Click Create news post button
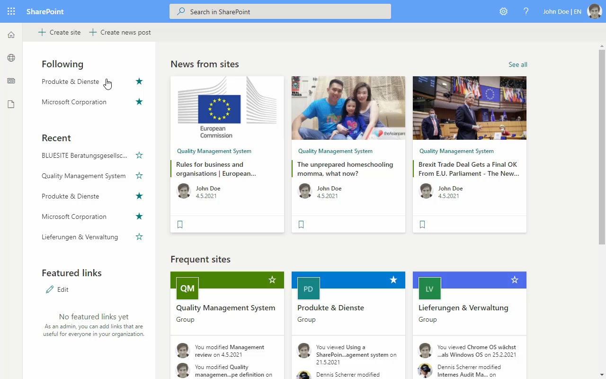The image size is (606, 379). pyautogui.click(x=120, y=32)
